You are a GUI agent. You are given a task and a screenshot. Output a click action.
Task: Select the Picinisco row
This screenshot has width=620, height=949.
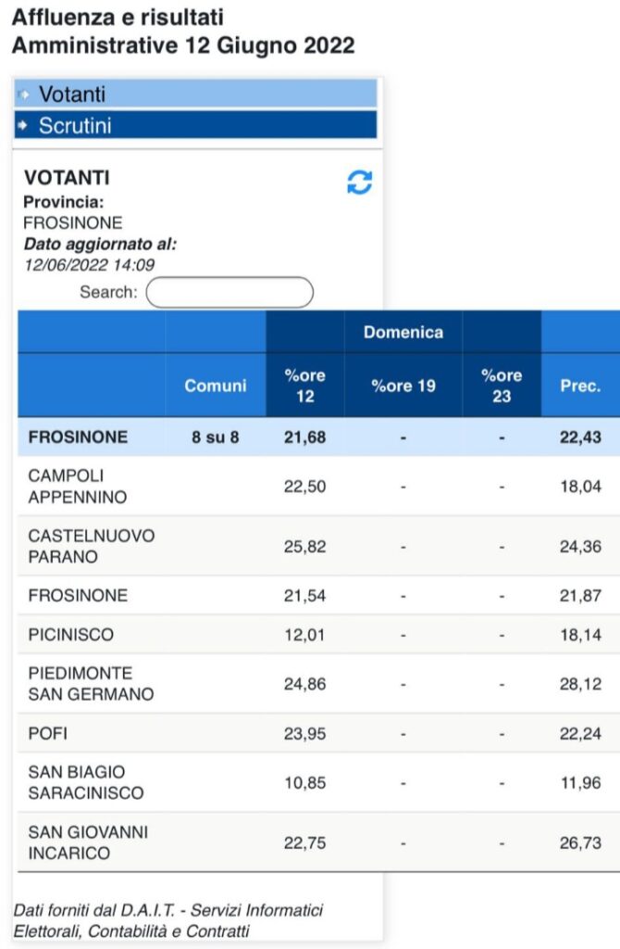click(71, 635)
